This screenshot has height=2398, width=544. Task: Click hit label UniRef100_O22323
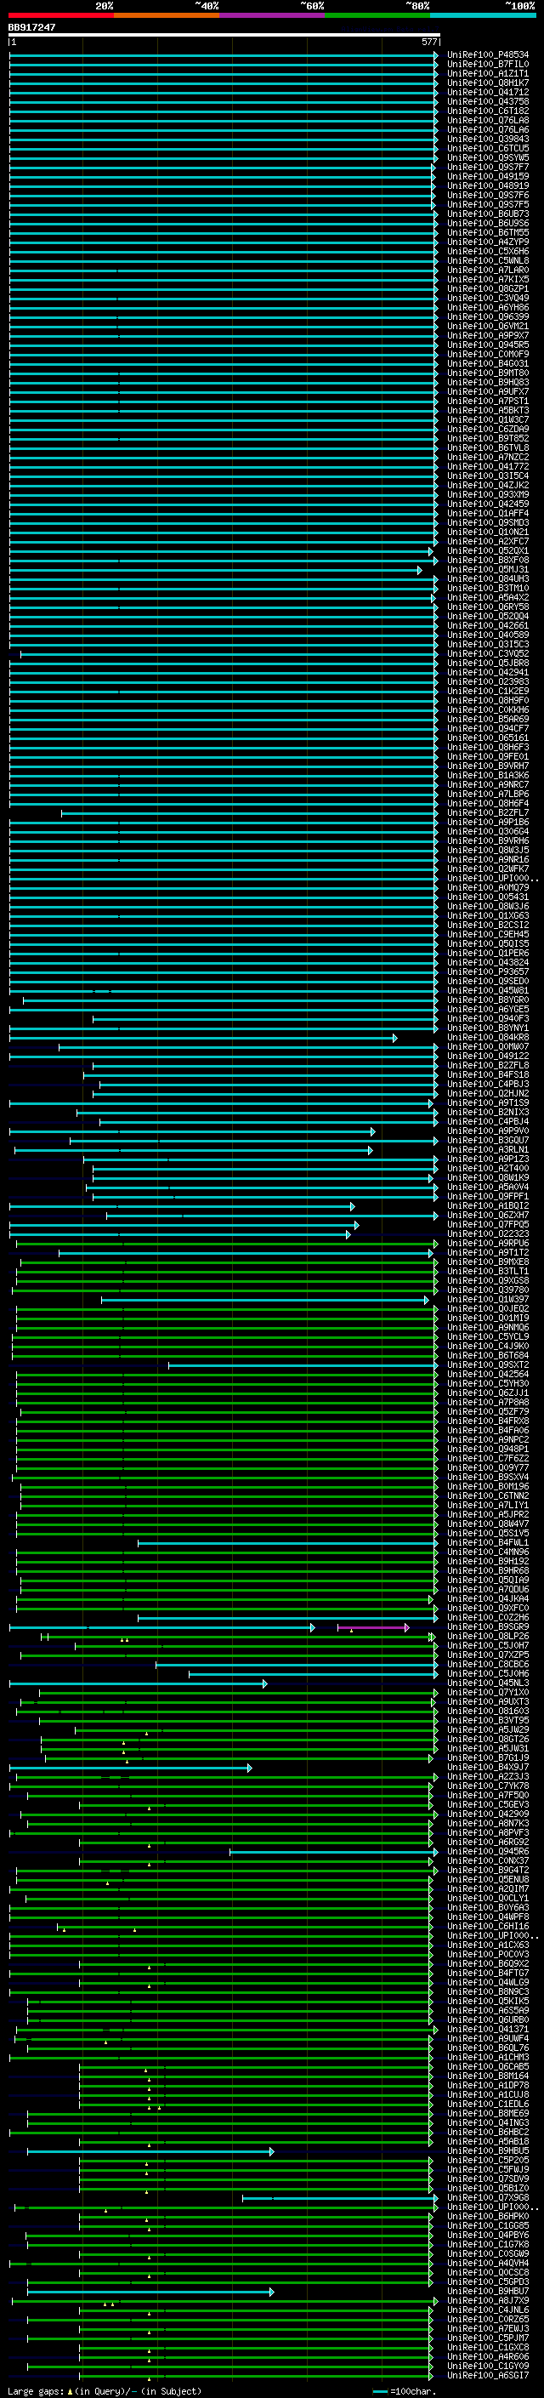point(487,1233)
